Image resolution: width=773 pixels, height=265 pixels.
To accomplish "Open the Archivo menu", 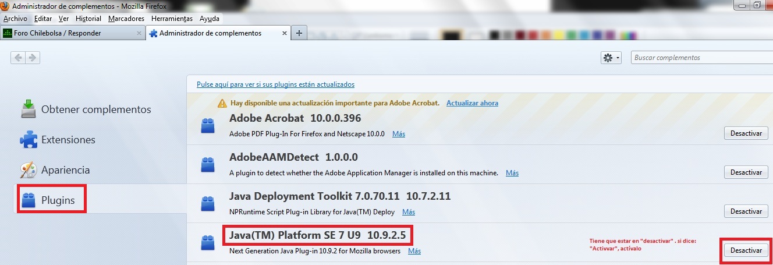I will [15, 19].
